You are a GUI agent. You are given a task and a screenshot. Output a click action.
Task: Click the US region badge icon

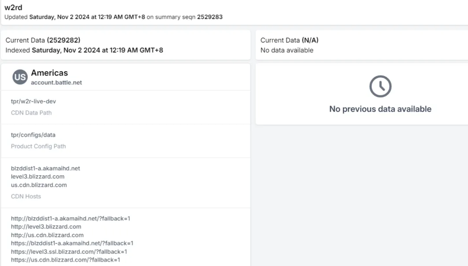tap(20, 77)
